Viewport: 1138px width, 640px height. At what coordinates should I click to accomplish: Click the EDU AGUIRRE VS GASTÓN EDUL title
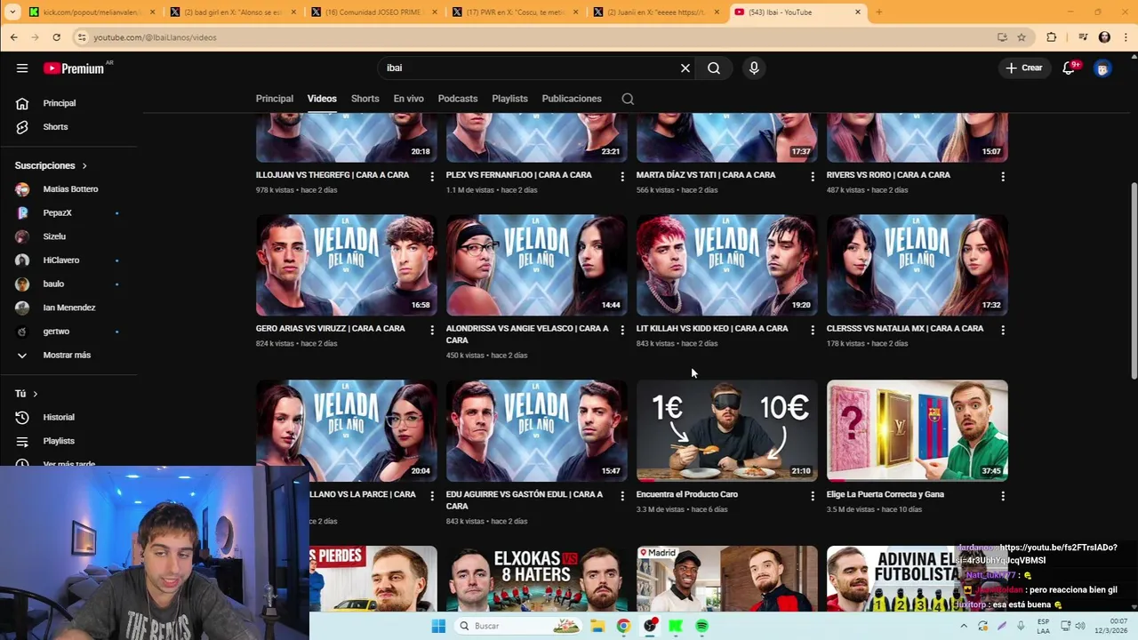click(525, 500)
